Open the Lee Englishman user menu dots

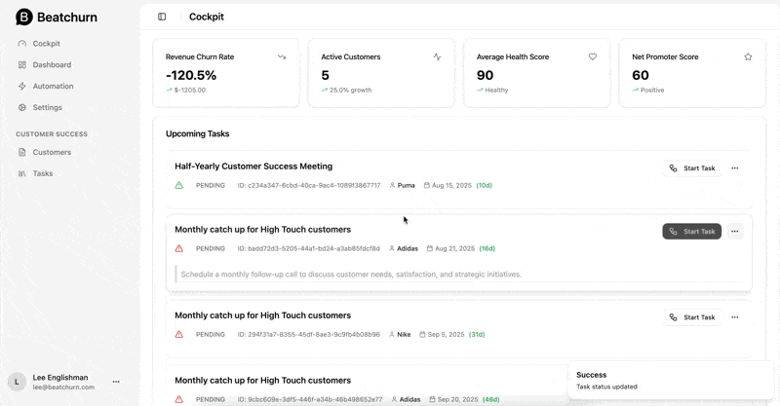click(116, 383)
